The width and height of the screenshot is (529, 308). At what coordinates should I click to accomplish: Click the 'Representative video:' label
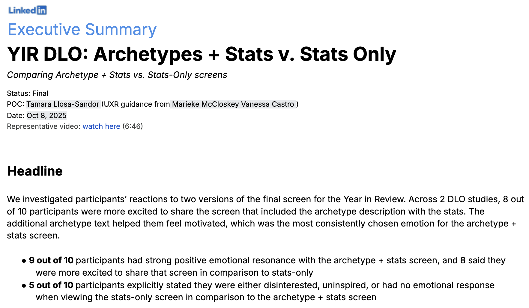click(44, 126)
